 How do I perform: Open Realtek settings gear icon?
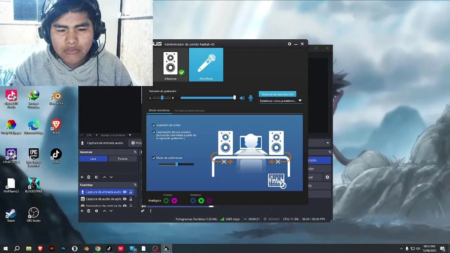(x=290, y=44)
